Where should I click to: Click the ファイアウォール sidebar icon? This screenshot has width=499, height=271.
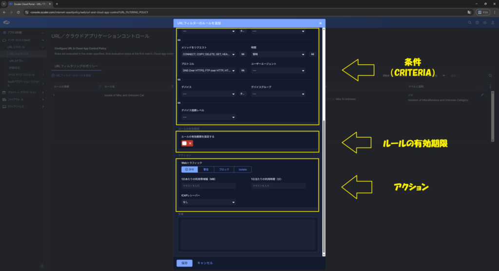[4, 99]
